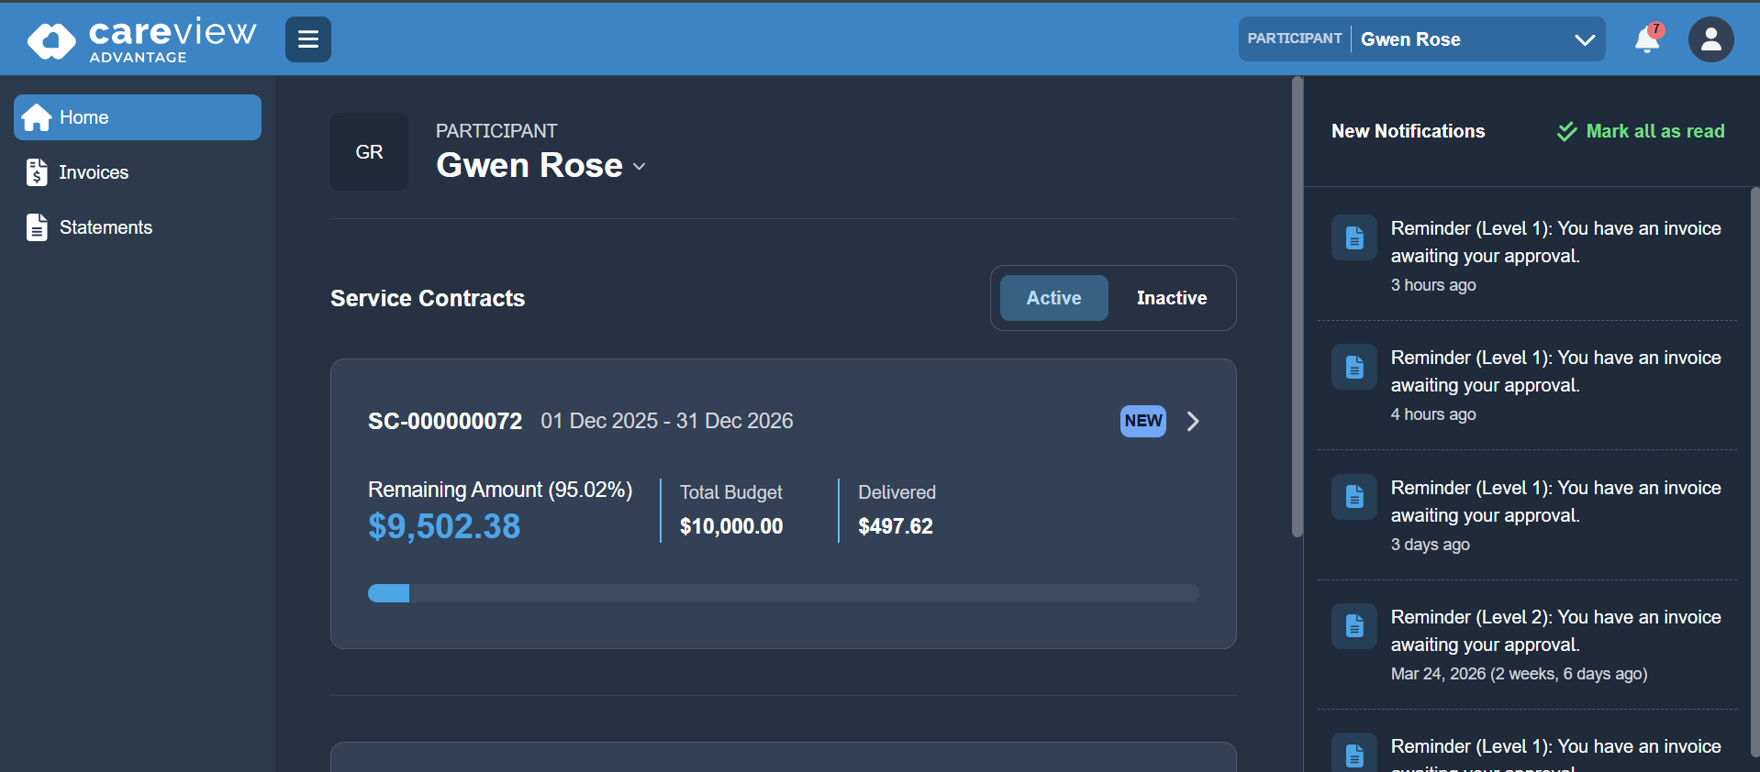The width and height of the screenshot is (1760, 772).
Task: Open the notifications bell
Action: (x=1647, y=39)
